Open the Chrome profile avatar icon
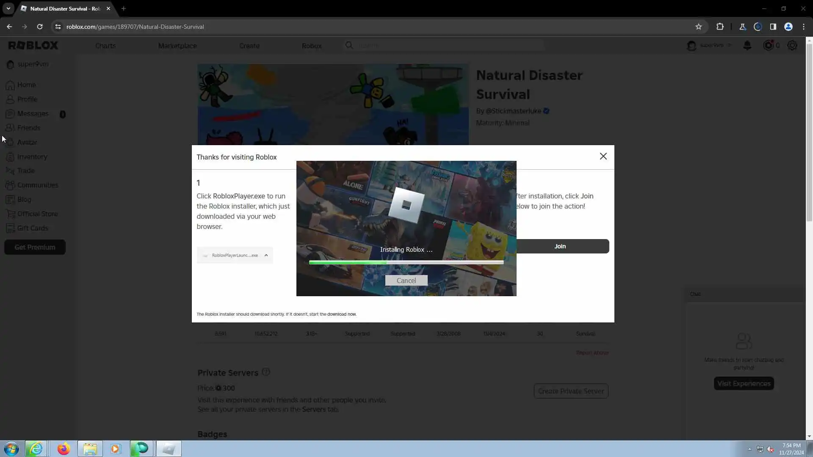This screenshot has height=457, width=813. click(788, 27)
